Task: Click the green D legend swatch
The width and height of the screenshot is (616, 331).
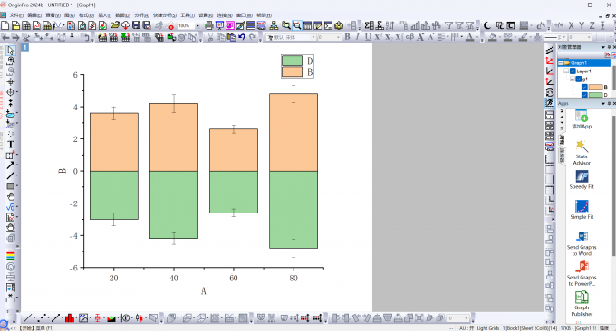Action: point(292,61)
